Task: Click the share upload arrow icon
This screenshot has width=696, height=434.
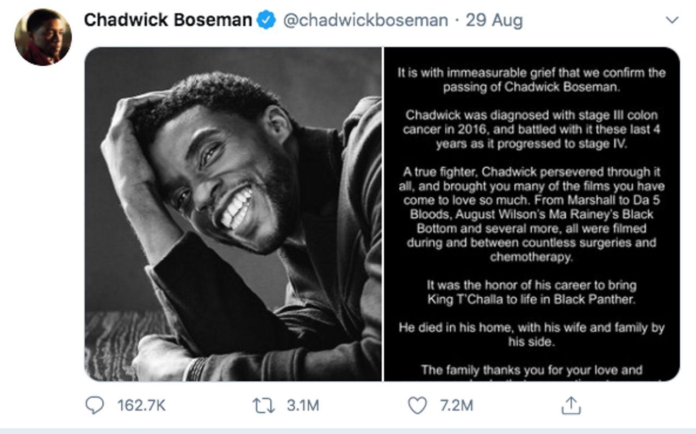Action: click(x=571, y=405)
